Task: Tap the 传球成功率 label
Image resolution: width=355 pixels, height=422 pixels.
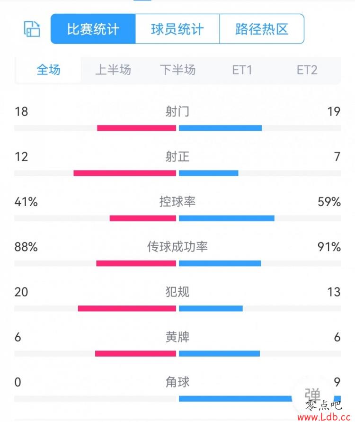Action: coord(177,247)
